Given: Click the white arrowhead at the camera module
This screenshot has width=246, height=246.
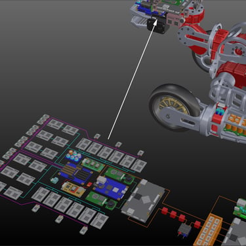Looking at the screenshot, I should coord(155,22).
